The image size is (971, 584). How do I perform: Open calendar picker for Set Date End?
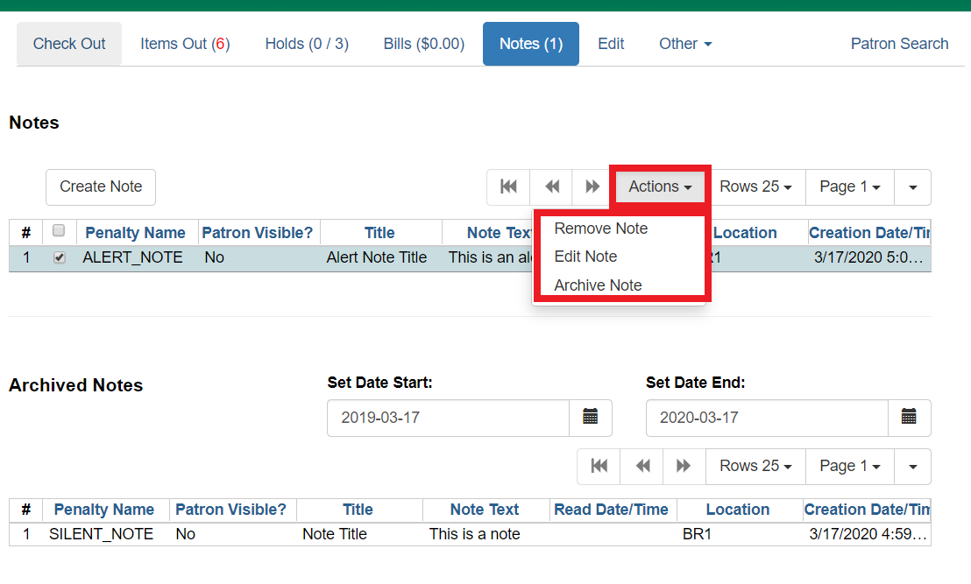click(x=909, y=418)
